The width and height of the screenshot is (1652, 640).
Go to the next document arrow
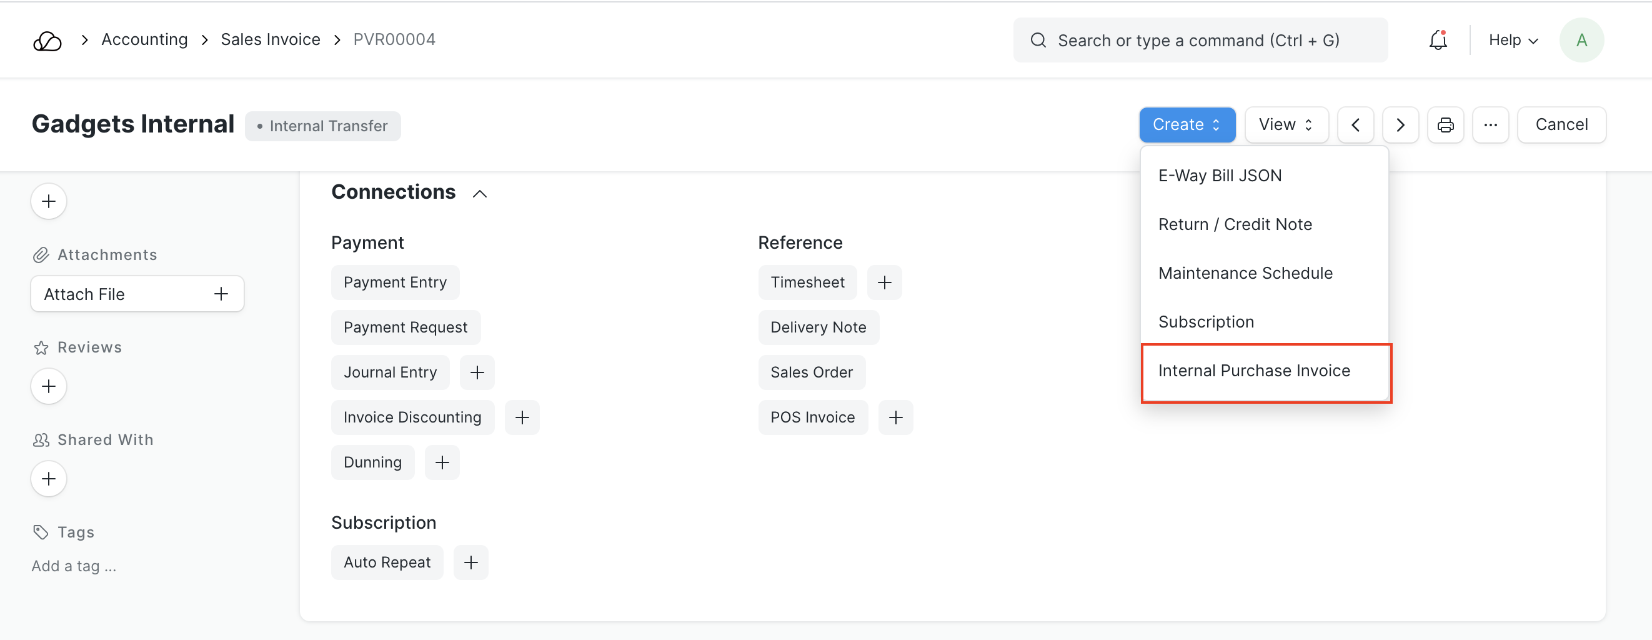[1400, 125]
